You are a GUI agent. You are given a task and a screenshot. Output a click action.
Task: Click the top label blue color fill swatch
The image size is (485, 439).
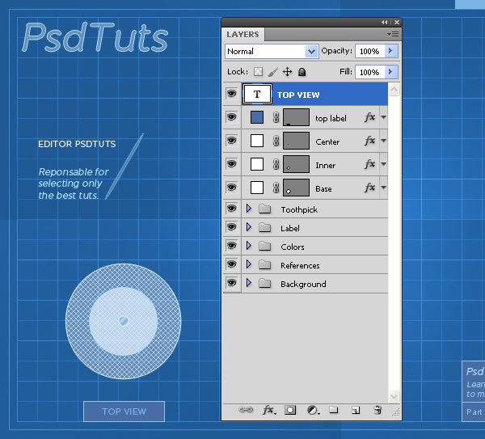tap(257, 117)
